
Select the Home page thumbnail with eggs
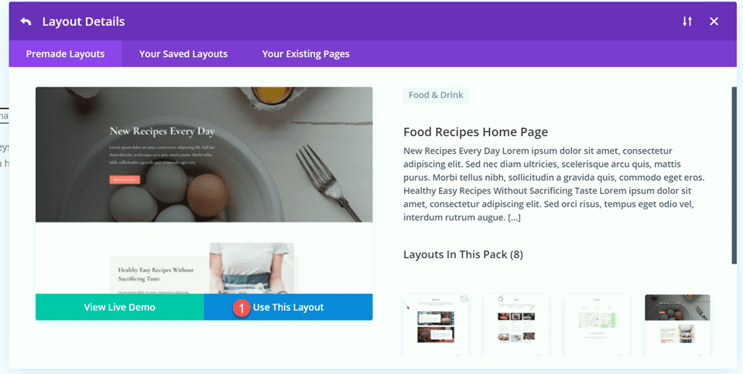pos(677,324)
